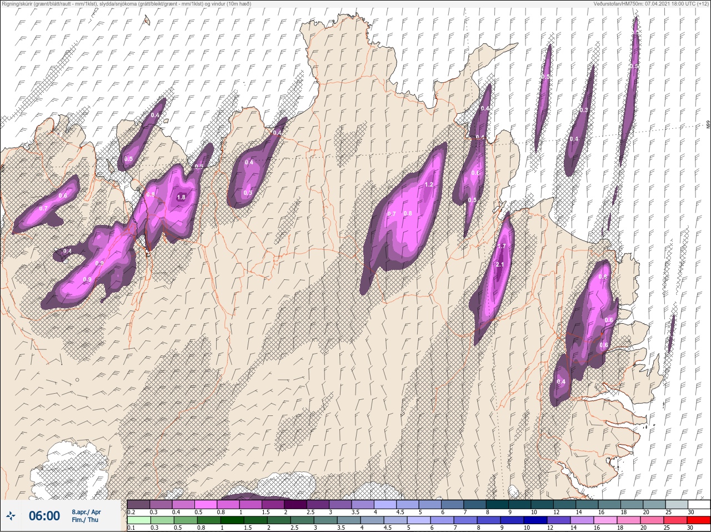Click the weekday text 'Fim./ Thu'
The height and width of the screenshot is (532, 711).
[85, 520]
